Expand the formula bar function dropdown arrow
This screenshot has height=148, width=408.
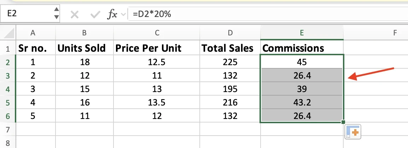[123, 15]
